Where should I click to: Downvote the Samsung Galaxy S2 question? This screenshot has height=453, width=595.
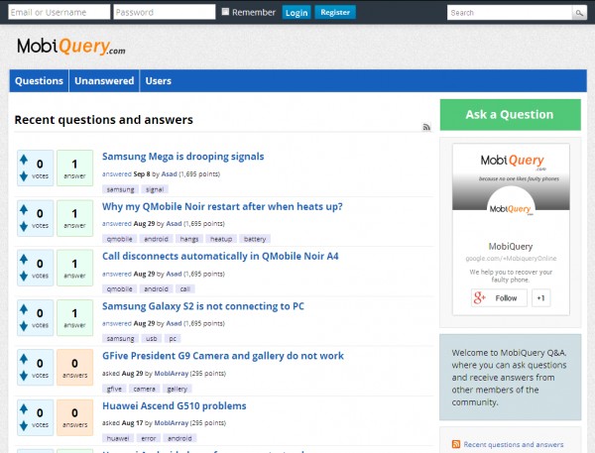(x=23, y=325)
